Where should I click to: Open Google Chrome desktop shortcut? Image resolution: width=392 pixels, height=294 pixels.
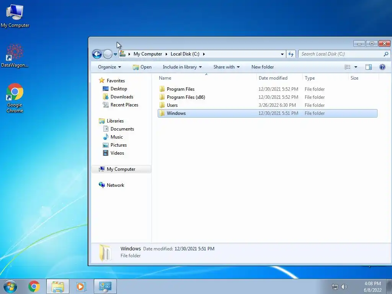[x=15, y=98]
